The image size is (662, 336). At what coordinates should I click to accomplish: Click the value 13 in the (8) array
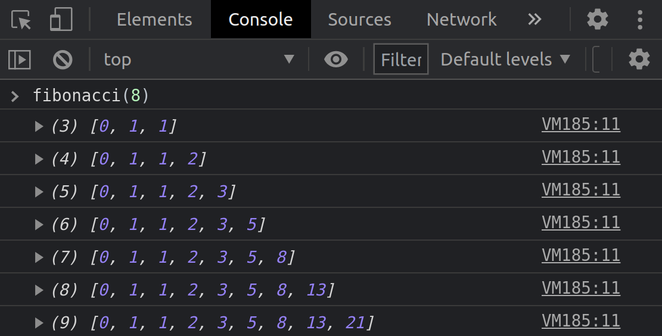coord(316,290)
